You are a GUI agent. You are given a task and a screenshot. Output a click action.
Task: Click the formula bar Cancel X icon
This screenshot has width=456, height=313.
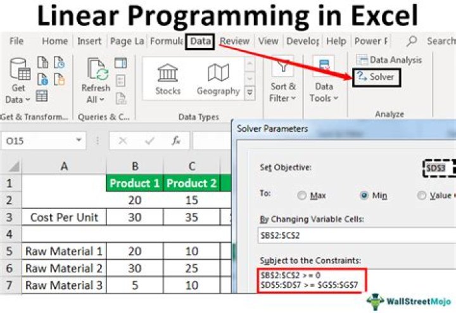[x=123, y=141]
